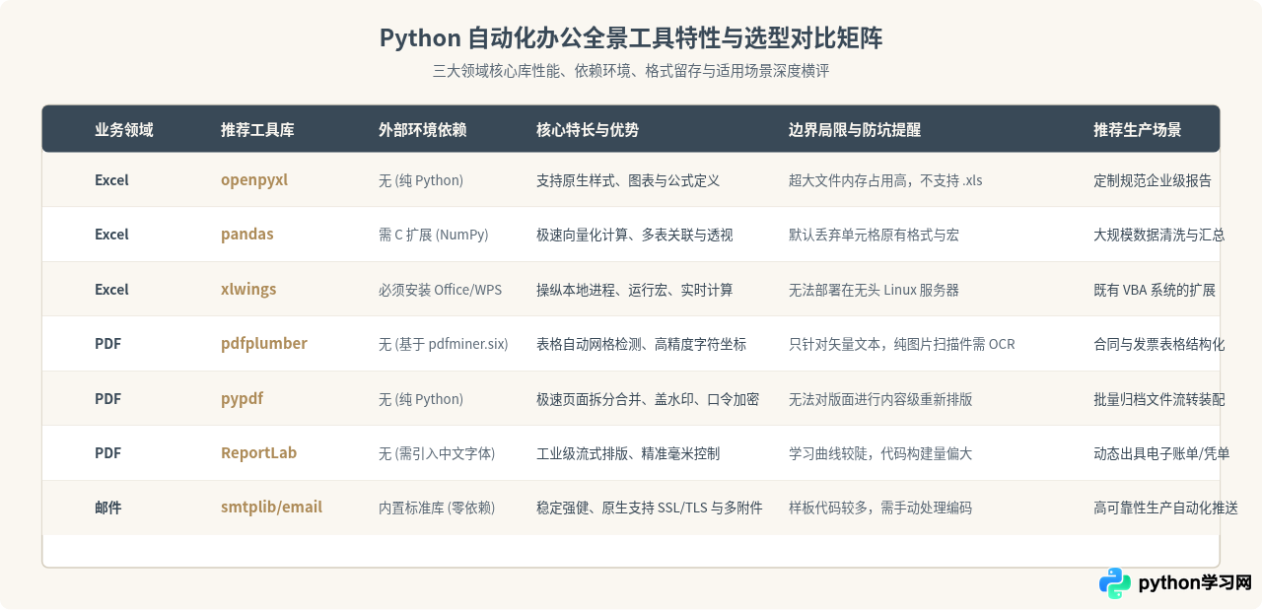This screenshot has height=610, width=1262.
Task: Select the 'smtplib/email' library name
Action: tap(271, 508)
